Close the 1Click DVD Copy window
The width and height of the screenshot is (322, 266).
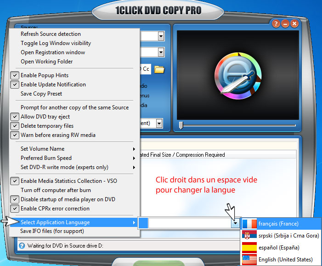[294, 23]
